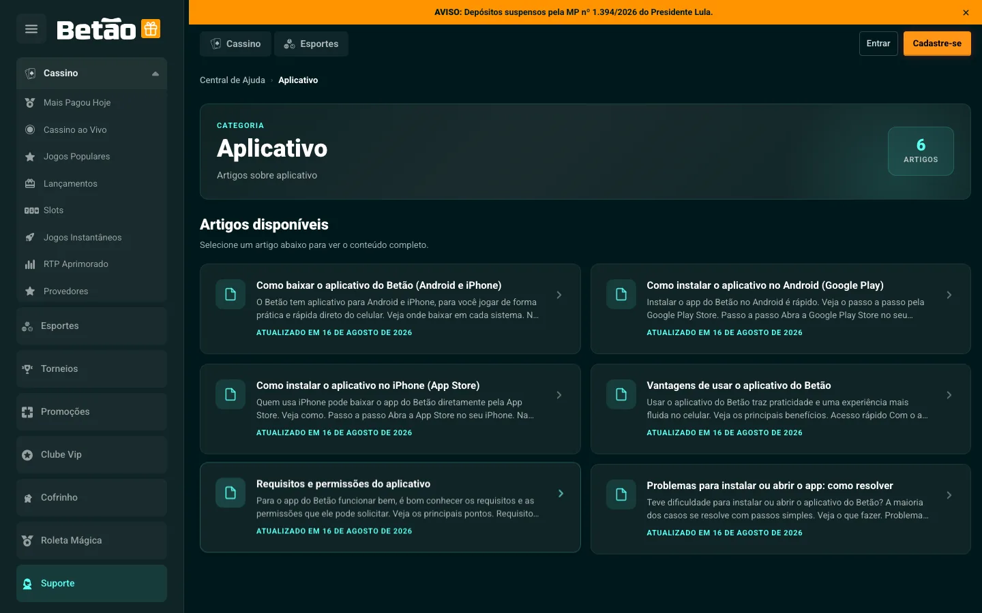The height and width of the screenshot is (613, 982).
Task: Open article Problemas para instalar ou abrir o app
Action: 781,509
